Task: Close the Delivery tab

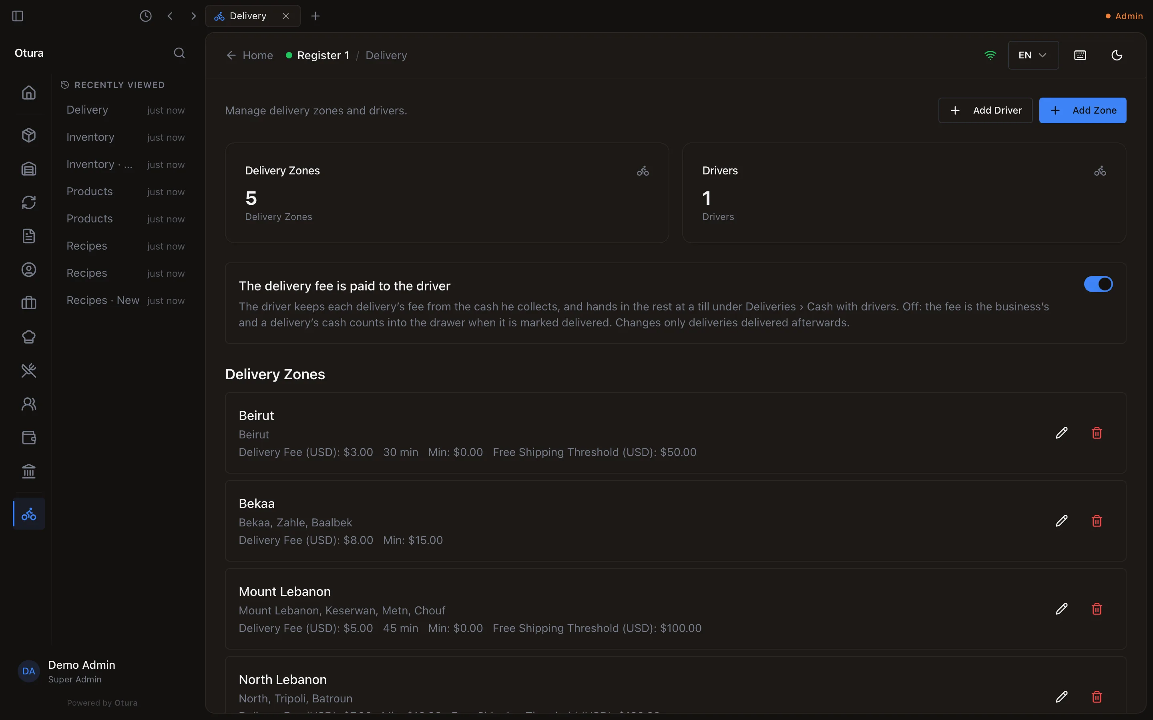Action: [x=286, y=16]
